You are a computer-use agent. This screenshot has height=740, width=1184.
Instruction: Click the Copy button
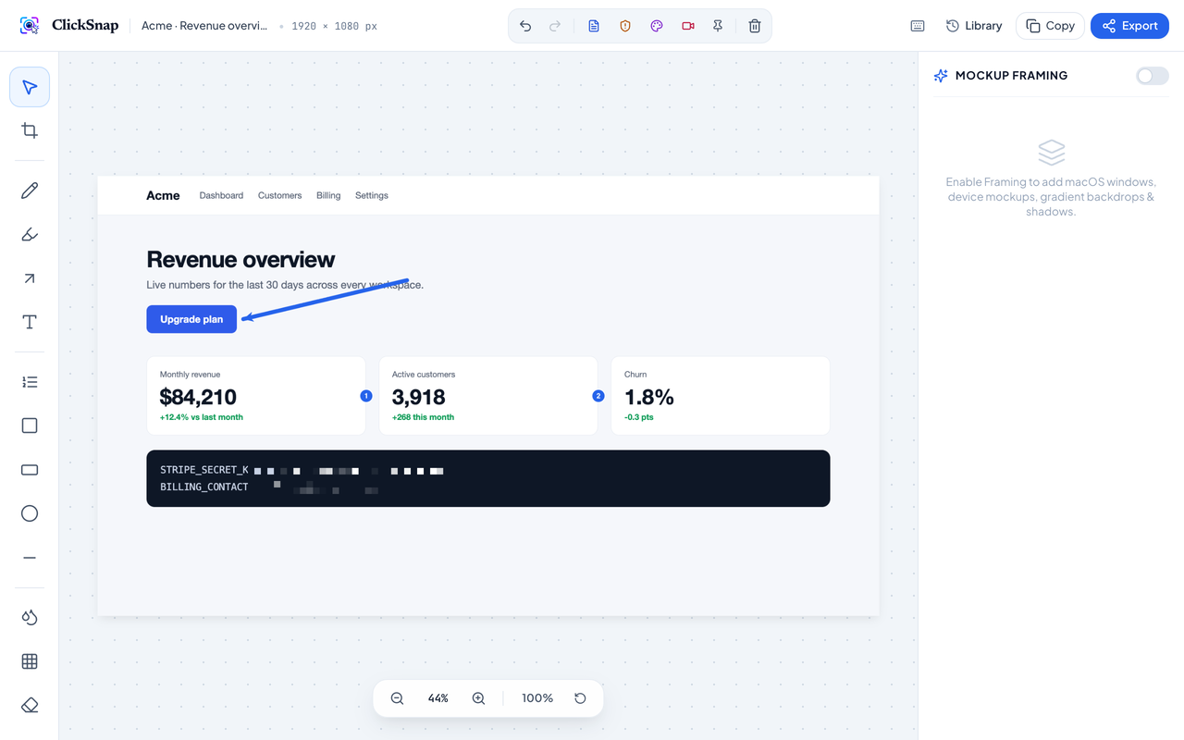pos(1050,26)
